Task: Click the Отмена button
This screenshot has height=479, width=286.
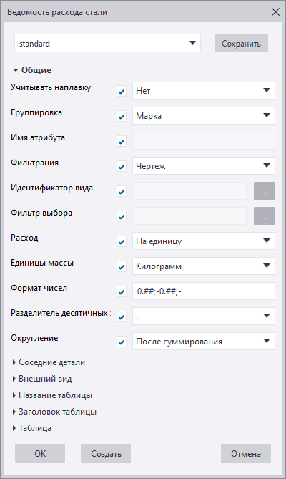Action: pyautogui.click(x=246, y=453)
